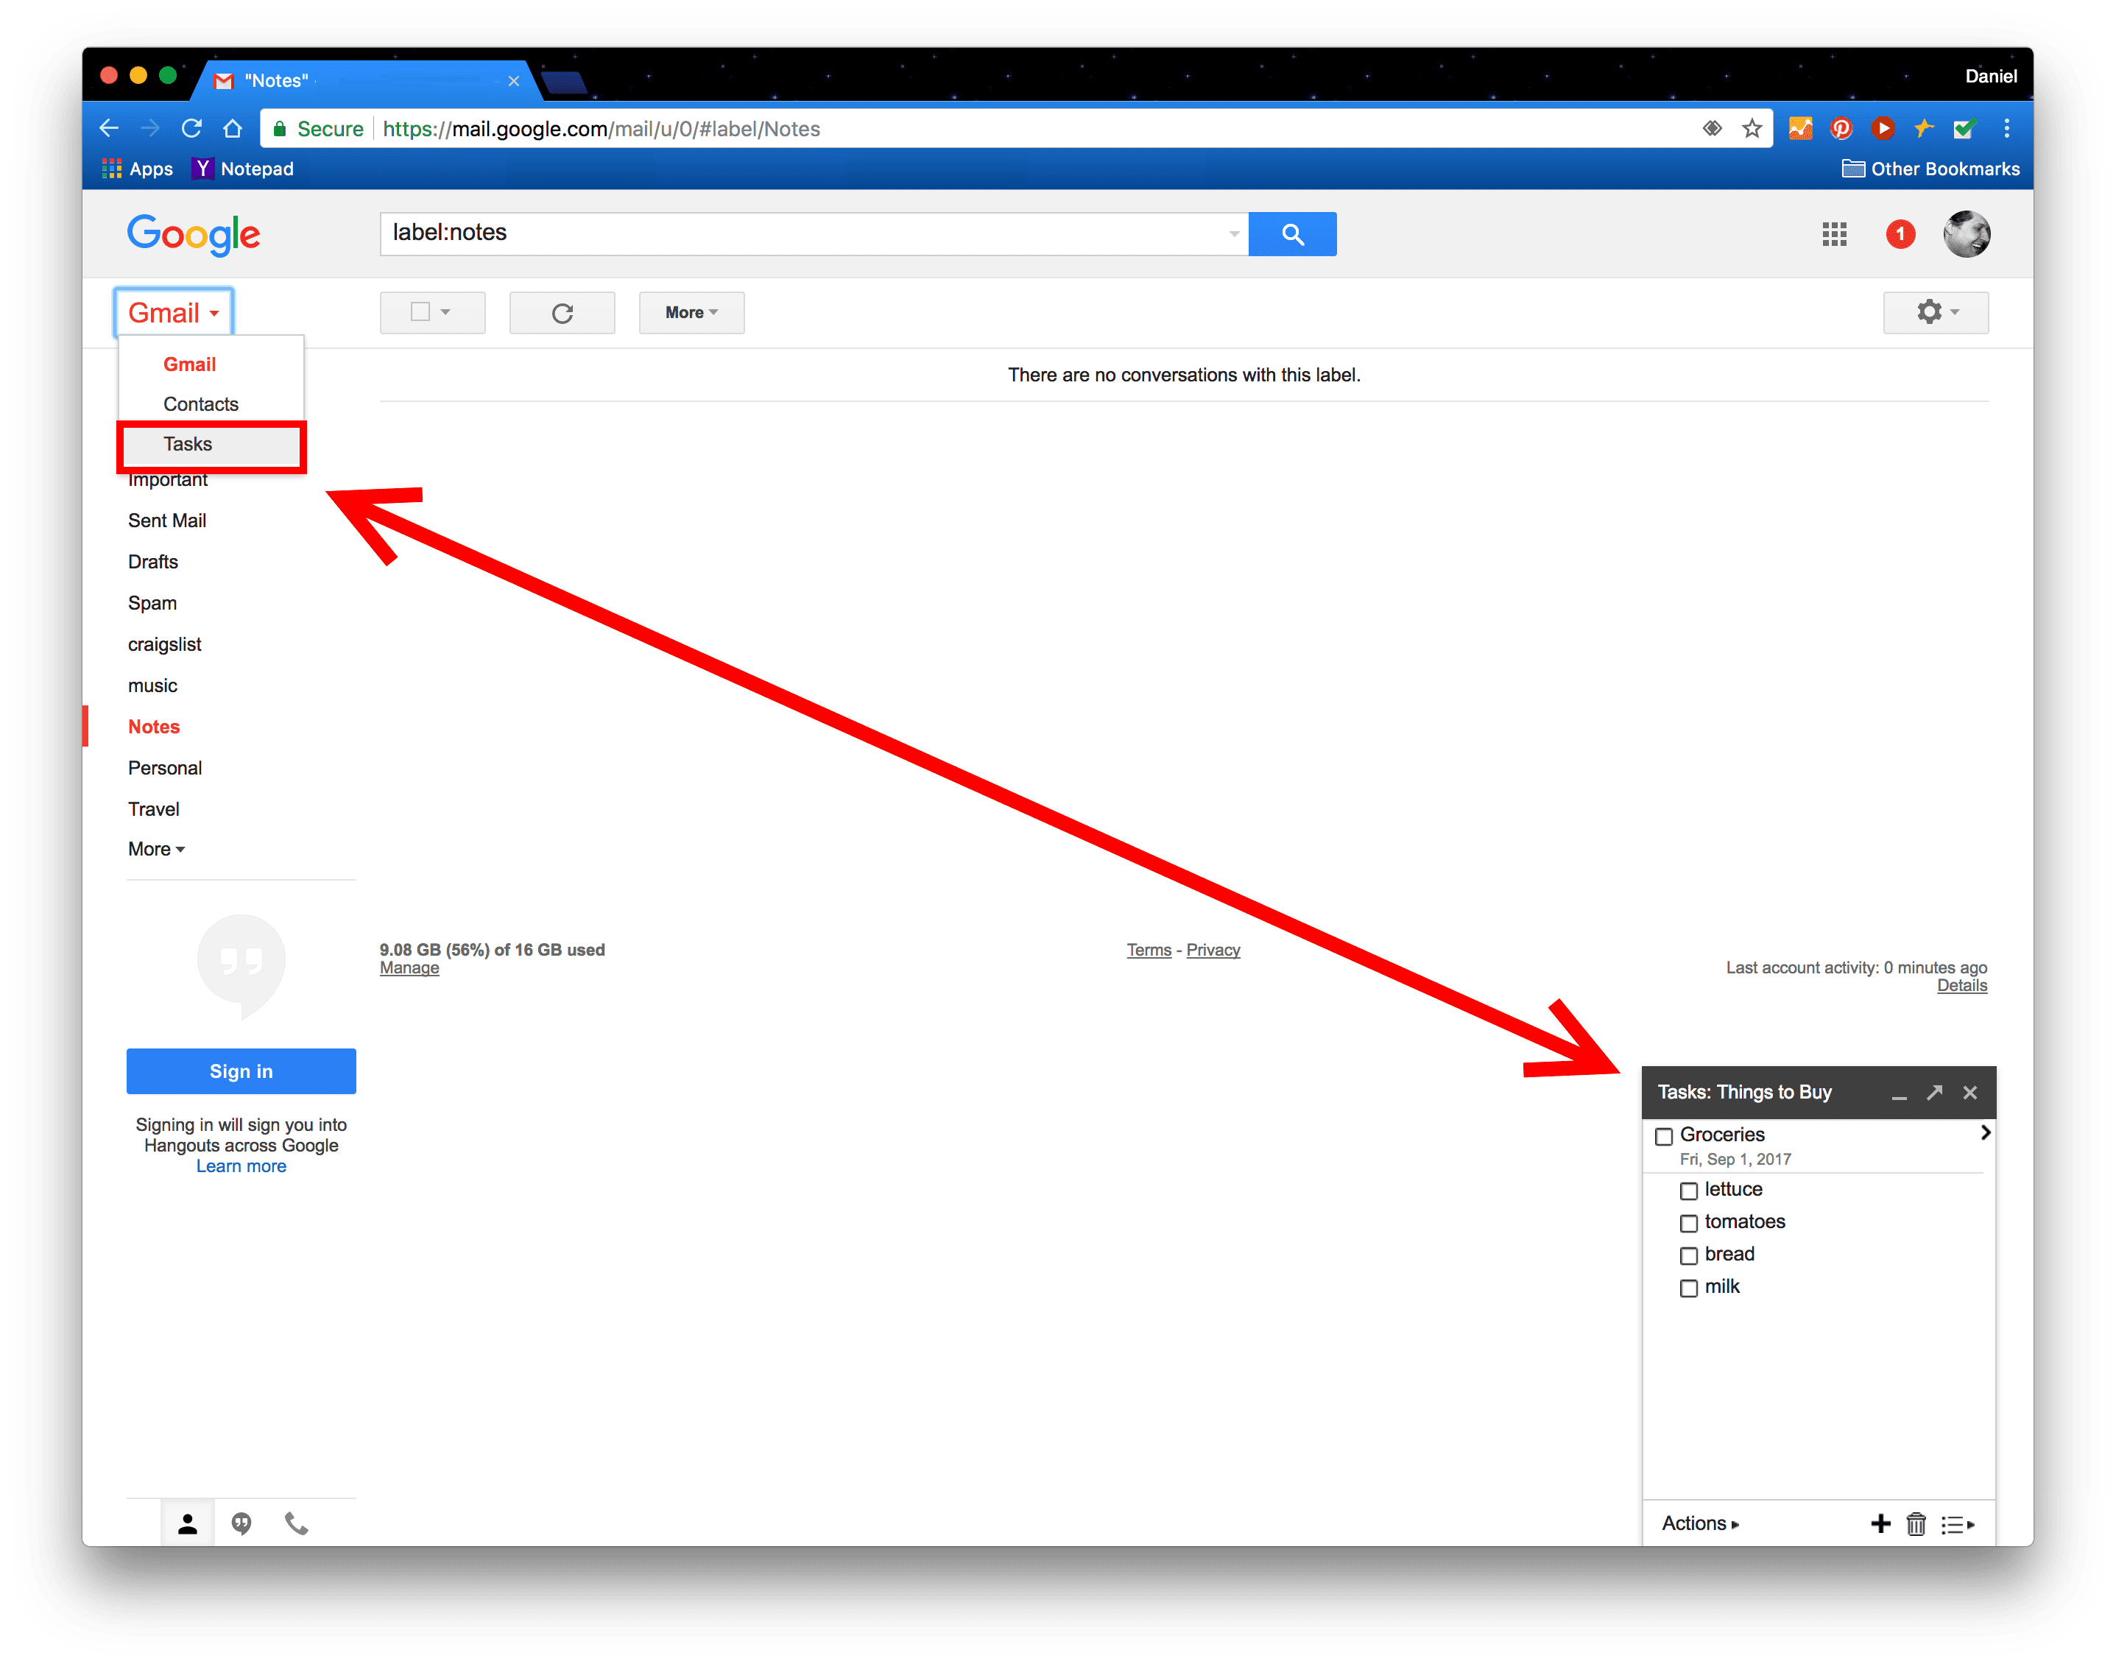The image size is (2116, 1664).
Task: Open the Chrome three-dot menu
Action: coord(2006,129)
